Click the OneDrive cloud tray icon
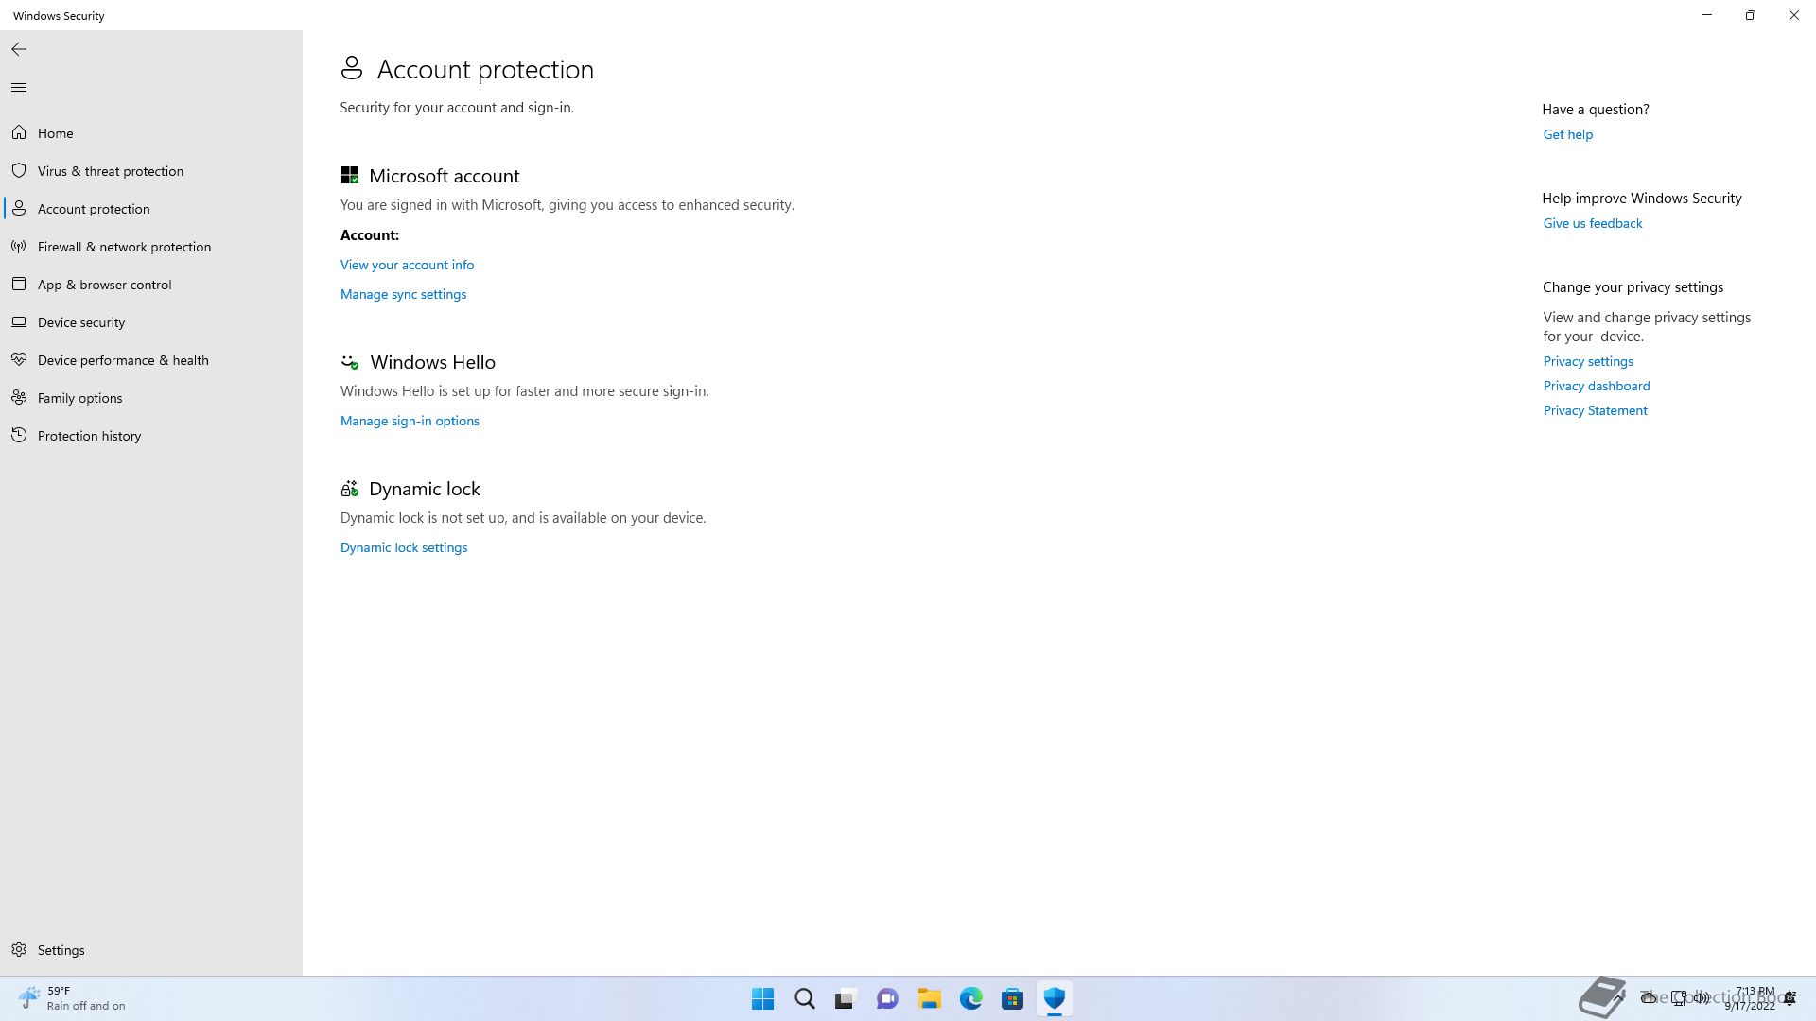Screen dimensions: 1816x1021 1649,998
